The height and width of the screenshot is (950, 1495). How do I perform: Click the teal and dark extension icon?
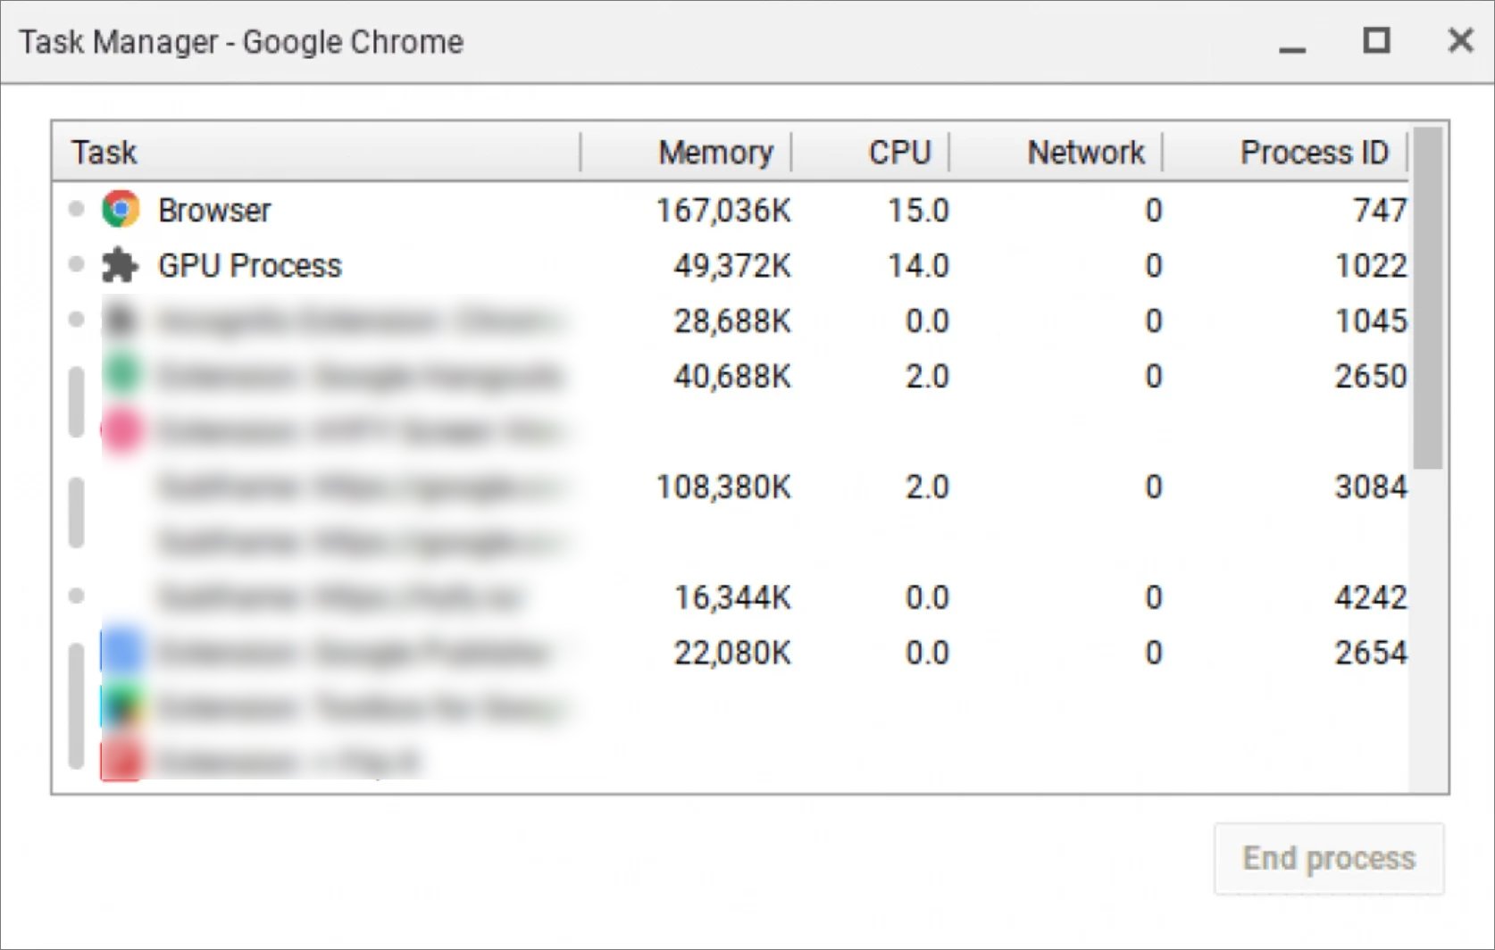coord(121,706)
